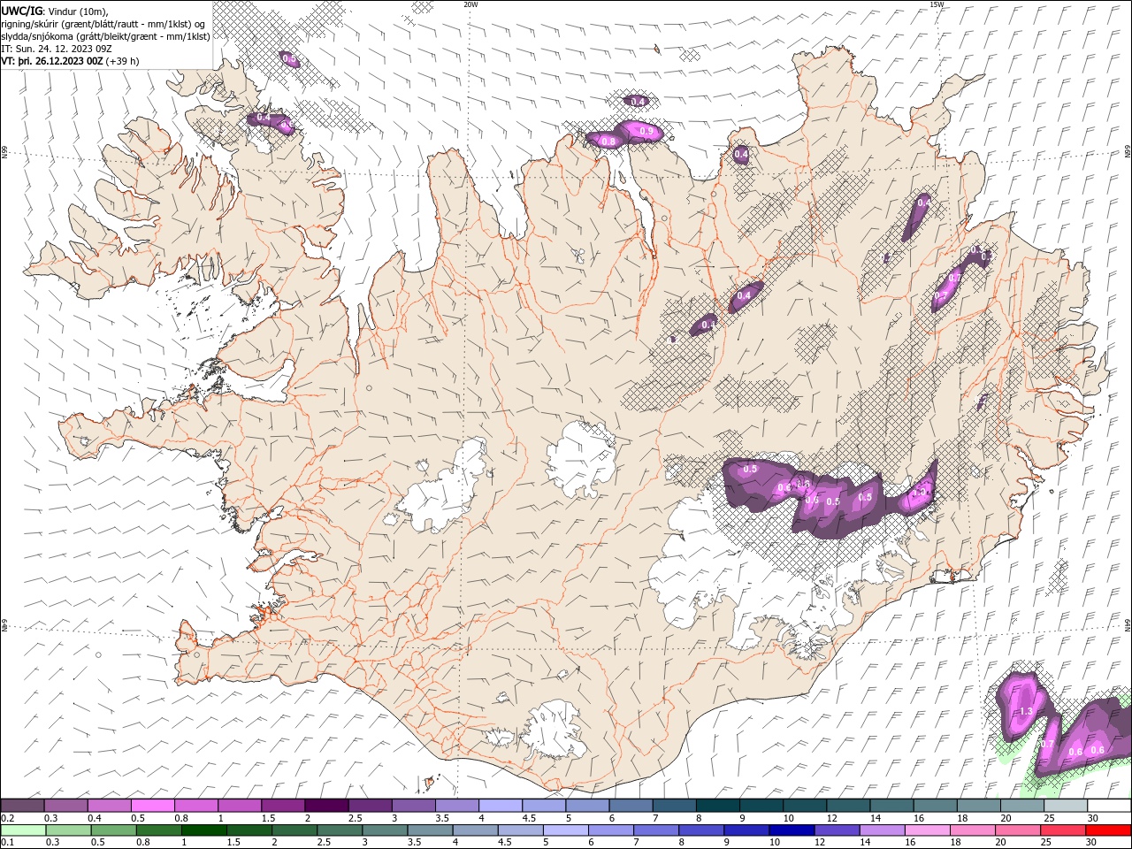1132x849 pixels.
Task: Click the '4.5' label on the upper color scale
Action: [x=529, y=818]
